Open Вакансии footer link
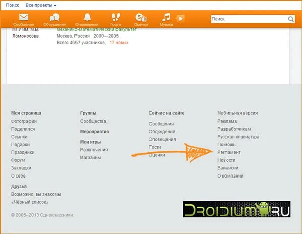The image size is (302, 234). pyautogui.click(x=228, y=168)
